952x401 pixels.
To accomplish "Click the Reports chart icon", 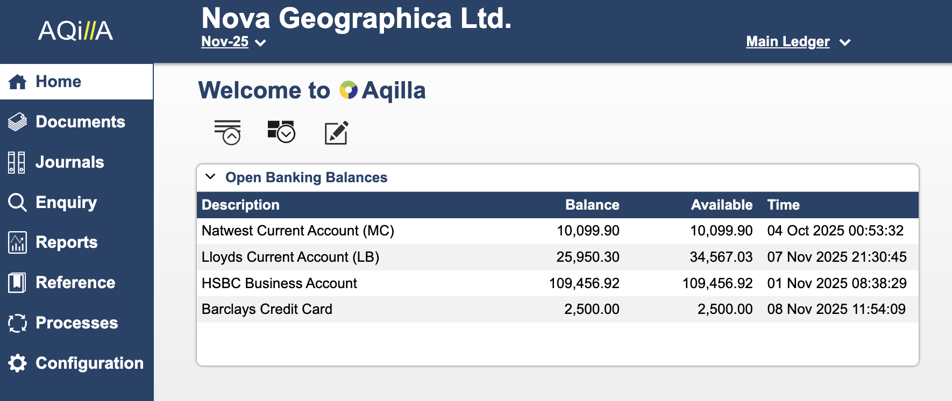I will click(17, 242).
